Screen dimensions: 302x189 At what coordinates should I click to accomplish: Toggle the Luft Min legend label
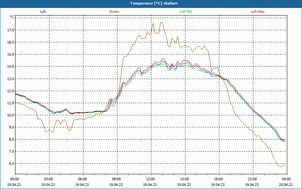[186, 12]
